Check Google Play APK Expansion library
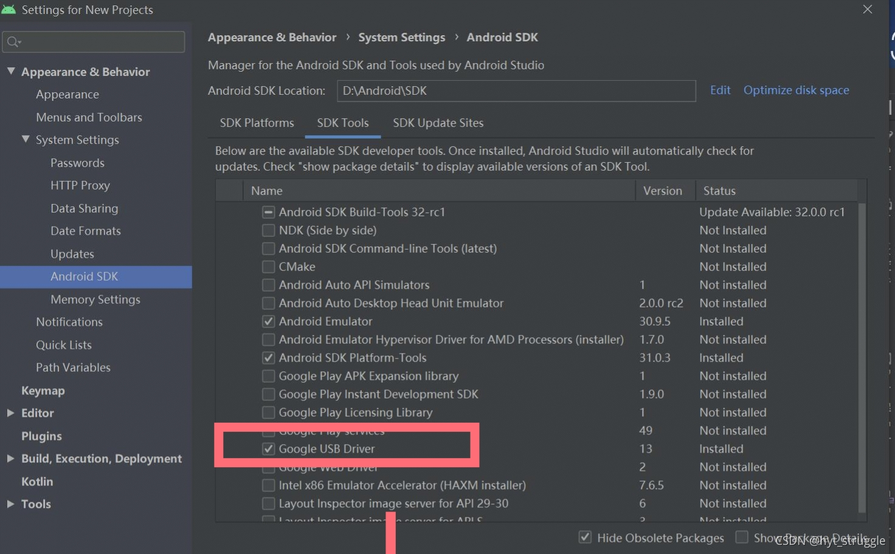 pyautogui.click(x=268, y=376)
